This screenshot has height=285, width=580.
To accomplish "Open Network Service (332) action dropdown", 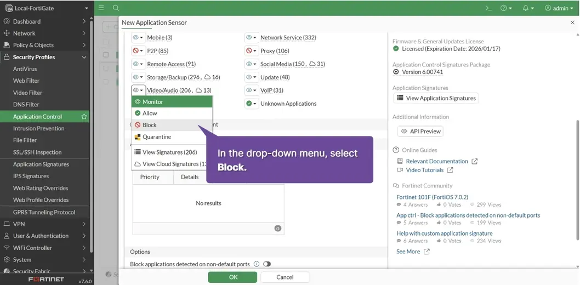I will pyautogui.click(x=252, y=37).
